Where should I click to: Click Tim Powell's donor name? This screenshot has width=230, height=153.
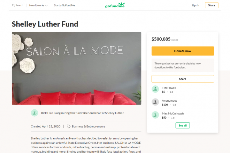click(x=169, y=88)
